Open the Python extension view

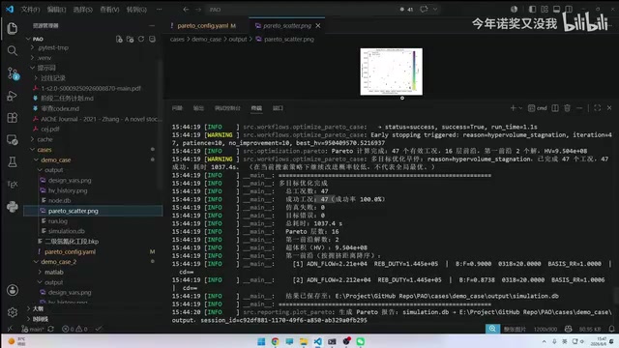point(13,206)
